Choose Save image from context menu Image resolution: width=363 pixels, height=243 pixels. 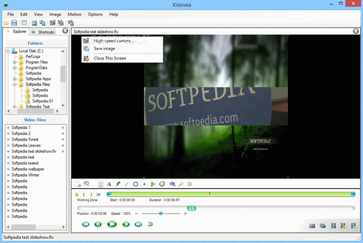point(122,48)
